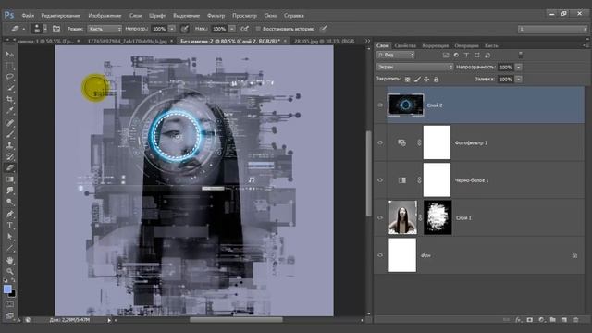592x333 pixels.
Task: Open Фильтр menu
Action: tap(216, 16)
